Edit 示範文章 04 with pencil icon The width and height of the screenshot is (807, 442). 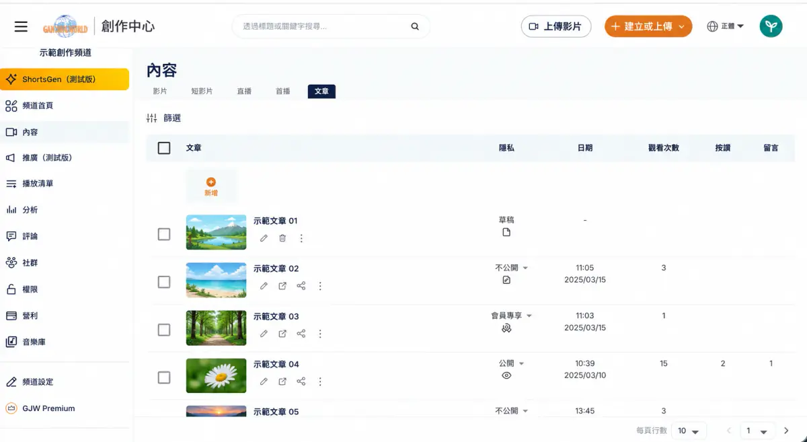(264, 381)
